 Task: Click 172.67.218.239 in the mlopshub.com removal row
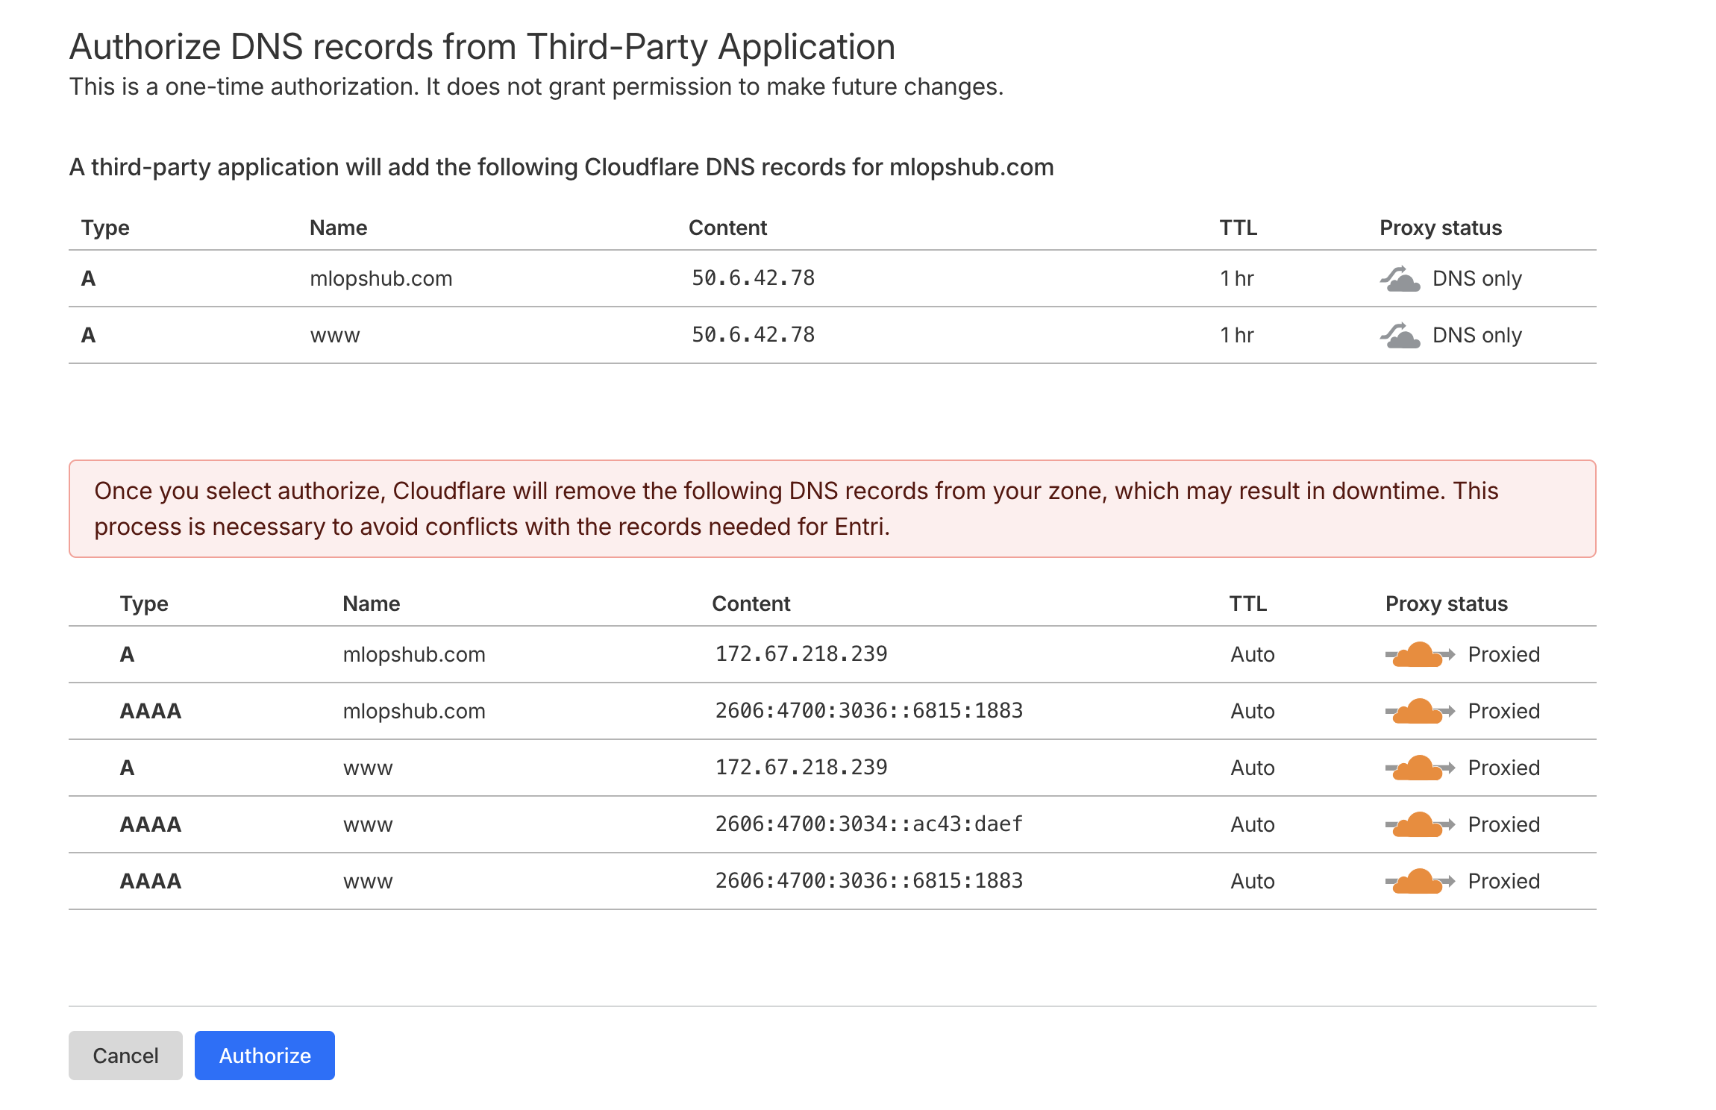[801, 654]
